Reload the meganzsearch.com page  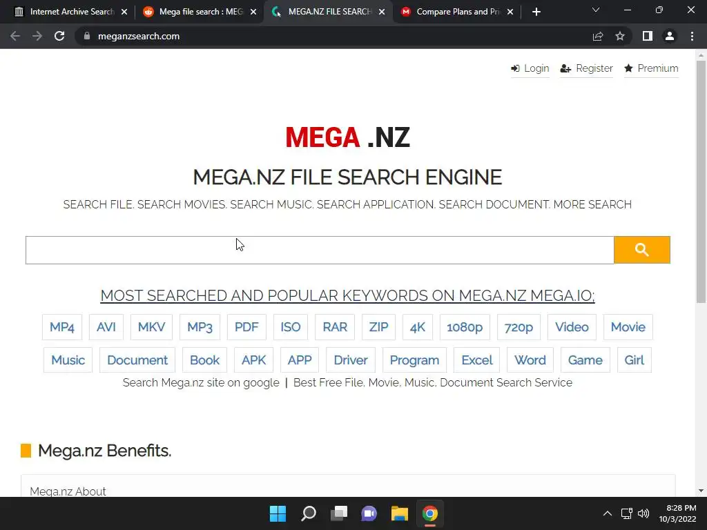(59, 36)
